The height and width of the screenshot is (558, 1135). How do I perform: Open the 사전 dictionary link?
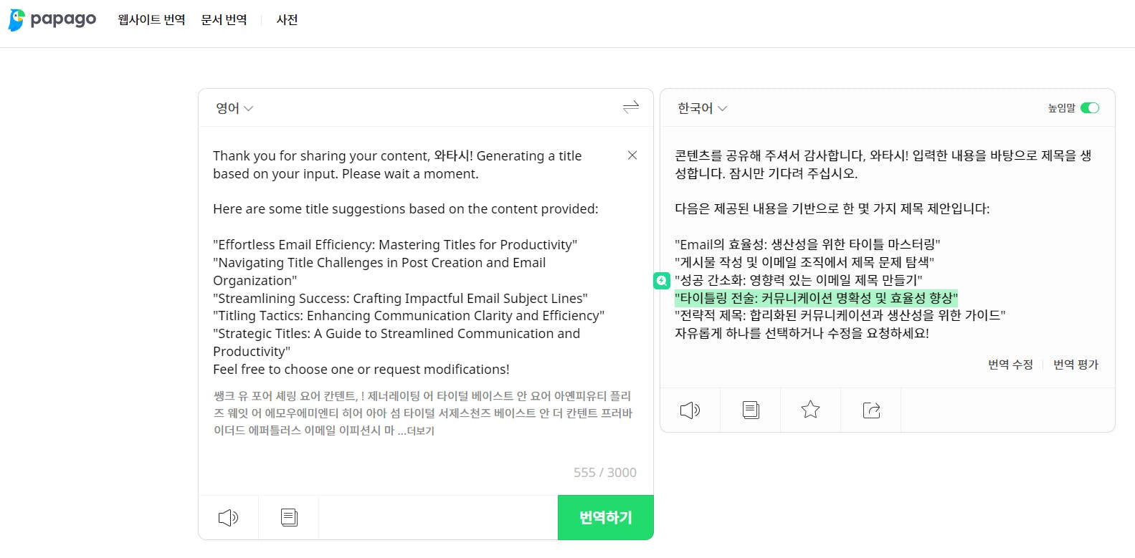point(287,20)
